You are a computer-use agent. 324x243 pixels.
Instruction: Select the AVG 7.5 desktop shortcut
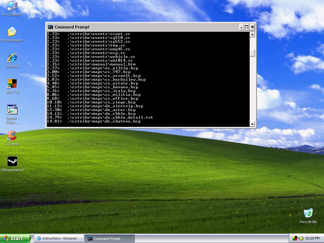(12, 86)
